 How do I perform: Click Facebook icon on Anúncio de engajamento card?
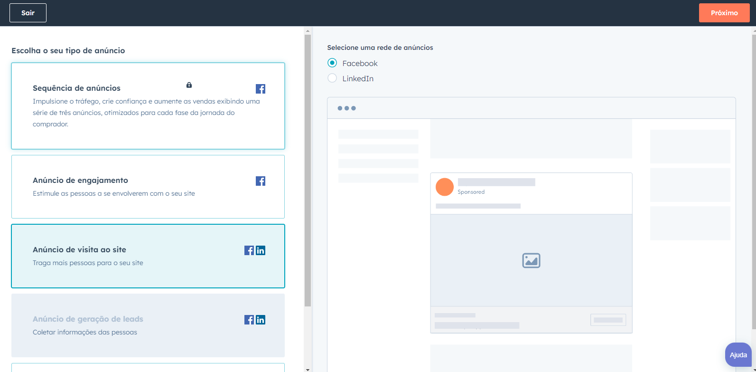(x=261, y=181)
